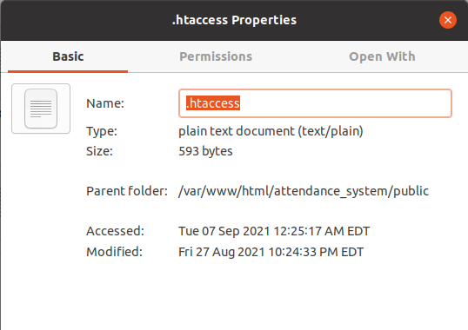The height and width of the screenshot is (330, 468).
Task: Click the .htaccess Properties title bar
Action: pos(234,20)
